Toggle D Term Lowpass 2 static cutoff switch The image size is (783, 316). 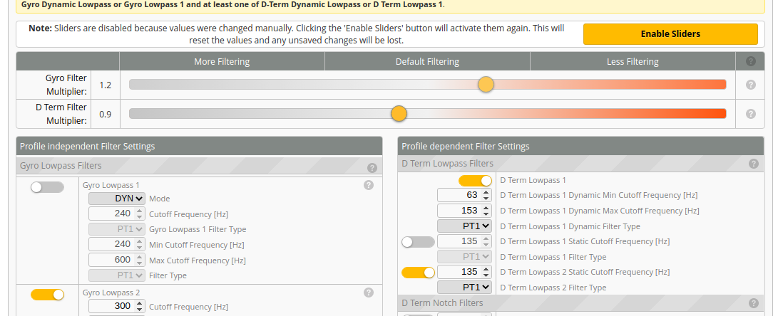[x=418, y=273]
